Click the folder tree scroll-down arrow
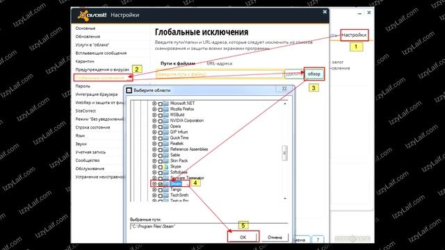Image resolution: width=445 pixels, height=250 pixels. [284, 199]
